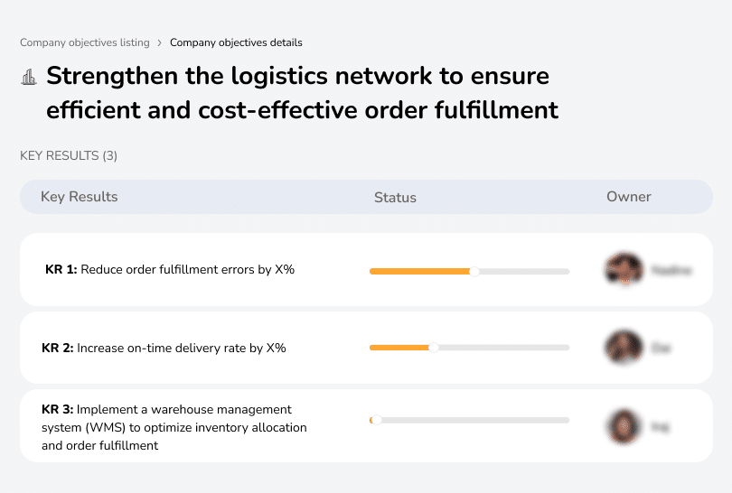The height and width of the screenshot is (493, 732).
Task: Click the breadcrumb chevron separator
Action: (160, 42)
